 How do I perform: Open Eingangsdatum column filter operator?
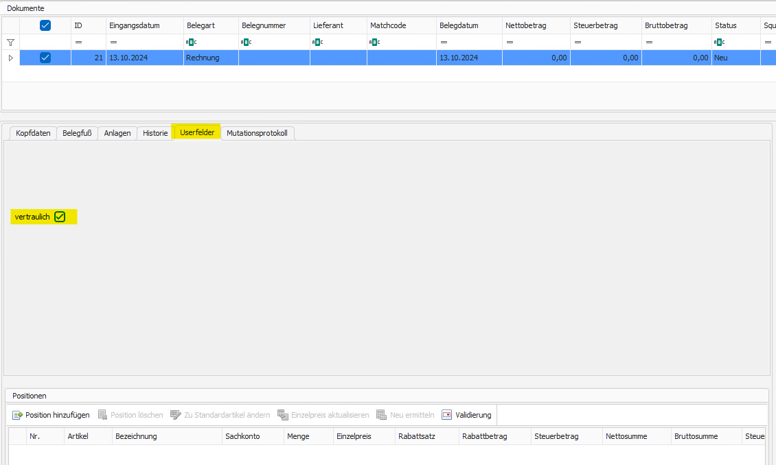(x=113, y=43)
